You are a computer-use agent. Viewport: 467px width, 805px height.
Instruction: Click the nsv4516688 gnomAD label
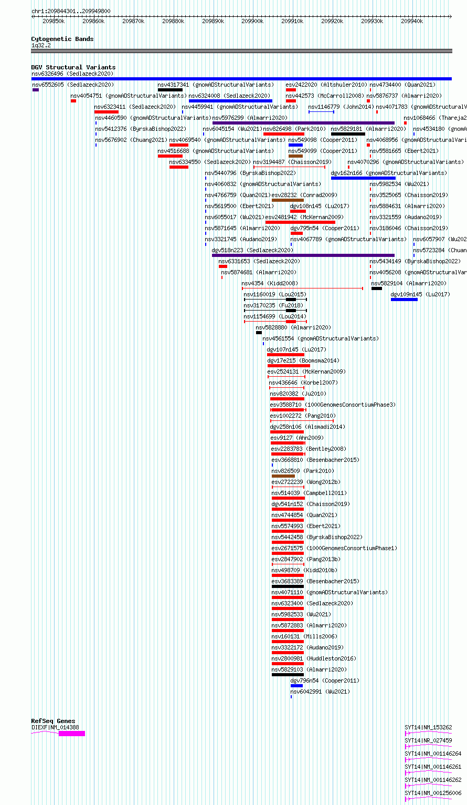click(216, 151)
